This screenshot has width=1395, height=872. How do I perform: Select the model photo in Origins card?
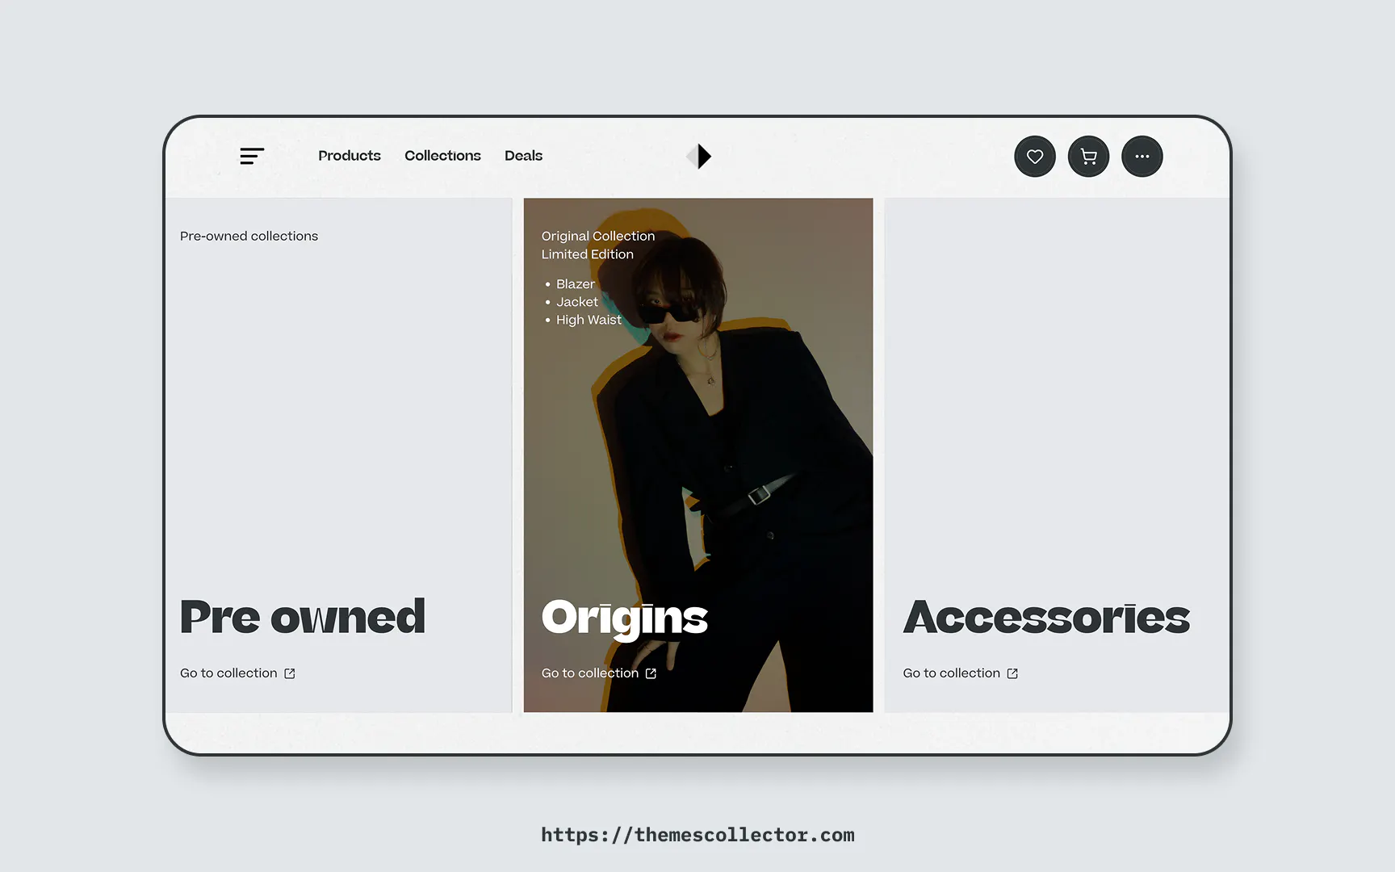(x=698, y=455)
